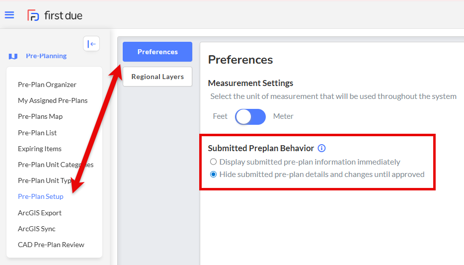Go to My Assigned Pre-Plans

tap(53, 100)
